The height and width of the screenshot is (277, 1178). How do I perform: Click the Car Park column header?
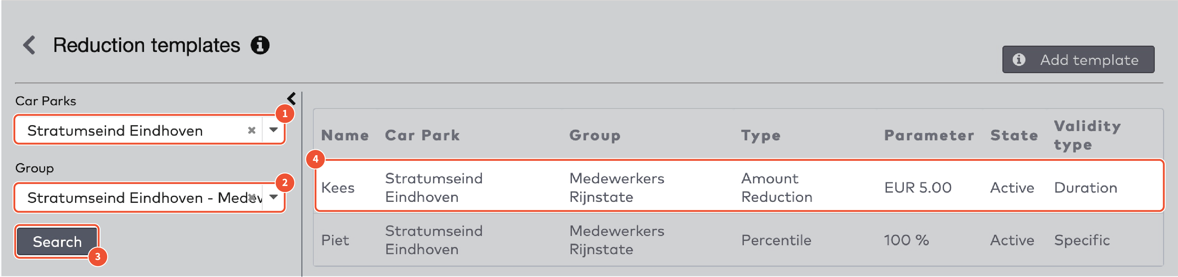tap(422, 135)
